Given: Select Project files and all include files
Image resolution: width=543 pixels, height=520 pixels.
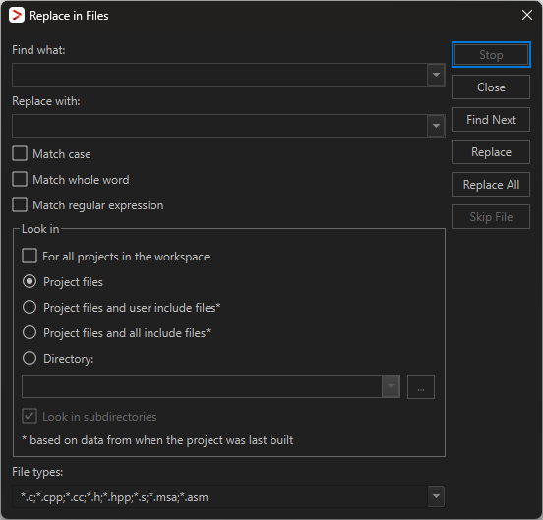Looking at the screenshot, I should click(x=30, y=332).
